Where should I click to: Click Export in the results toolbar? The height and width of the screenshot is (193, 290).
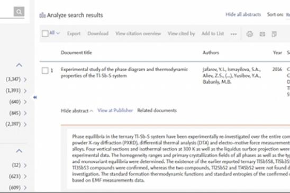[74, 34]
